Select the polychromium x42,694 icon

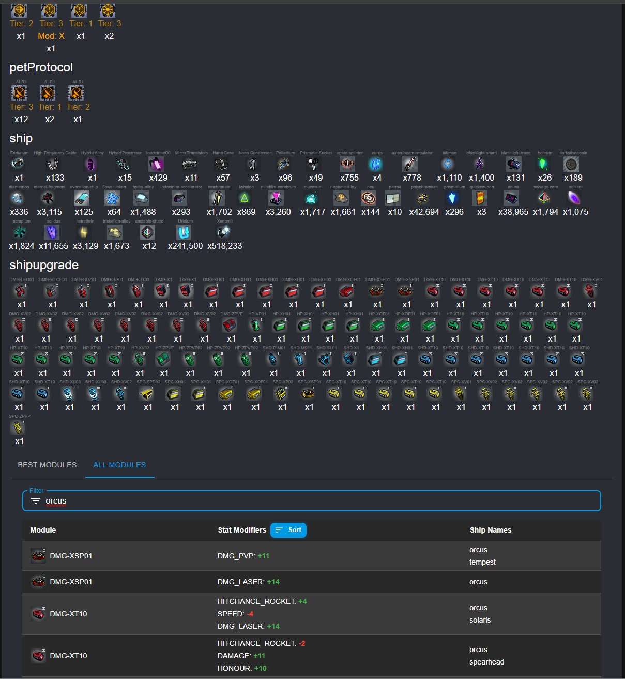click(x=423, y=198)
